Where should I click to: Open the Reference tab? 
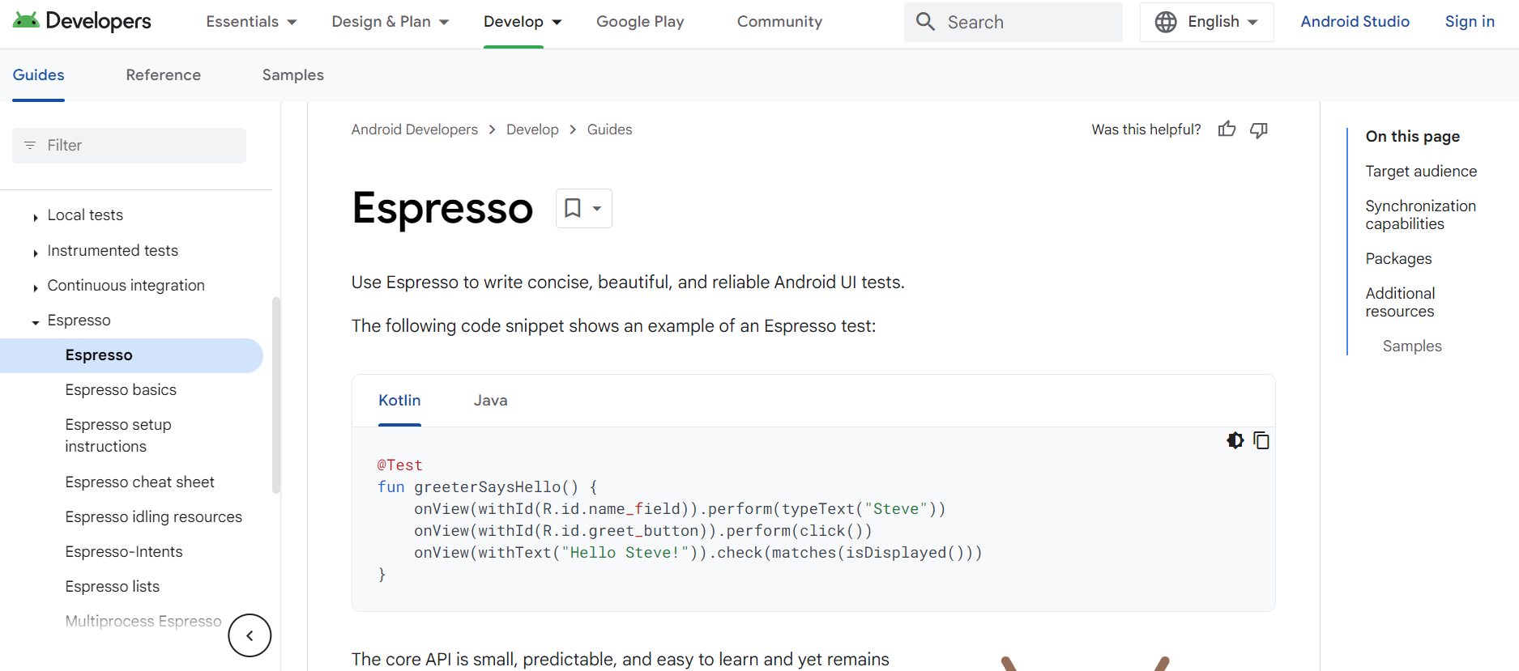tap(163, 75)
